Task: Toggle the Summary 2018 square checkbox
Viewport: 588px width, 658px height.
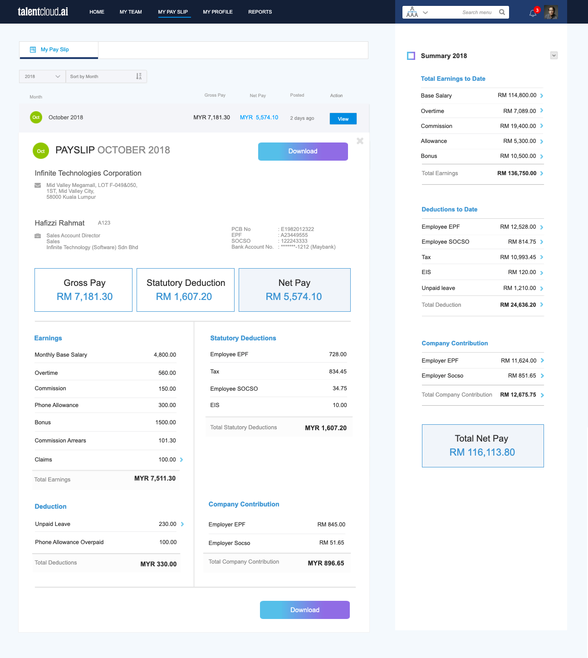Action: [411, 56]
